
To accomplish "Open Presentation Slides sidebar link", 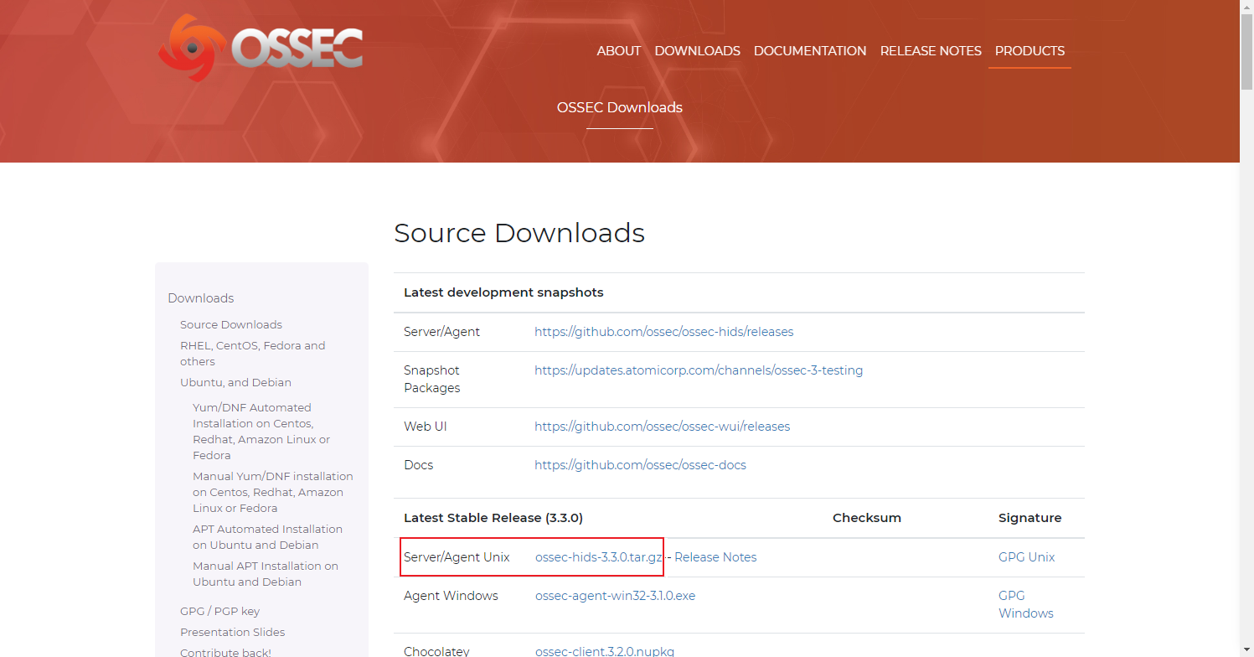I will tap(233, 632).
